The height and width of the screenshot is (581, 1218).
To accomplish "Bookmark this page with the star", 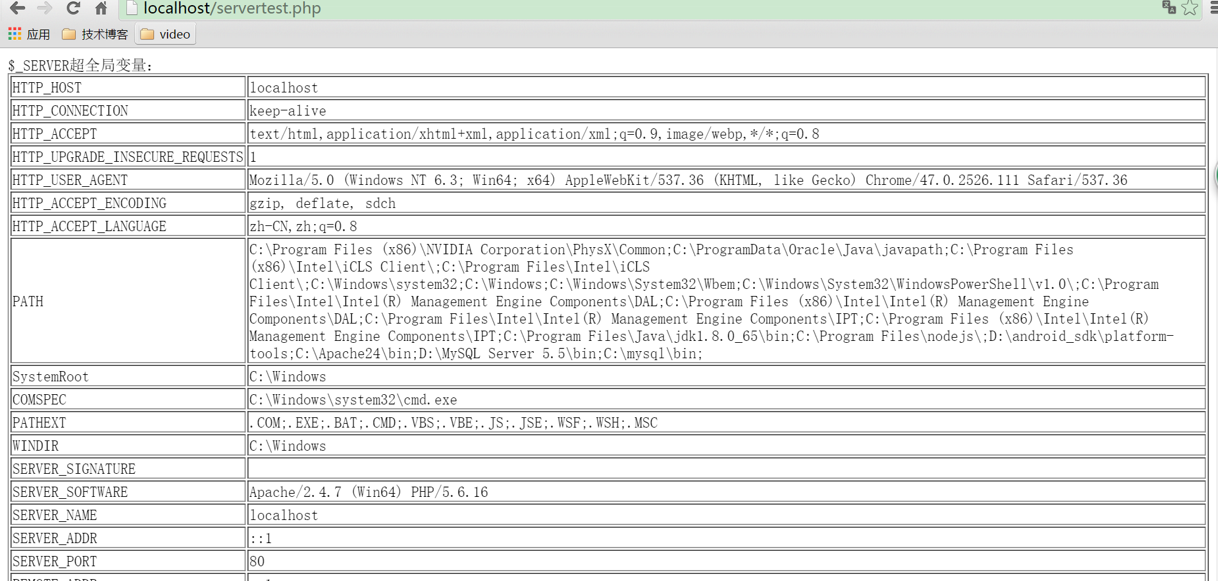I will point(1190,8).
